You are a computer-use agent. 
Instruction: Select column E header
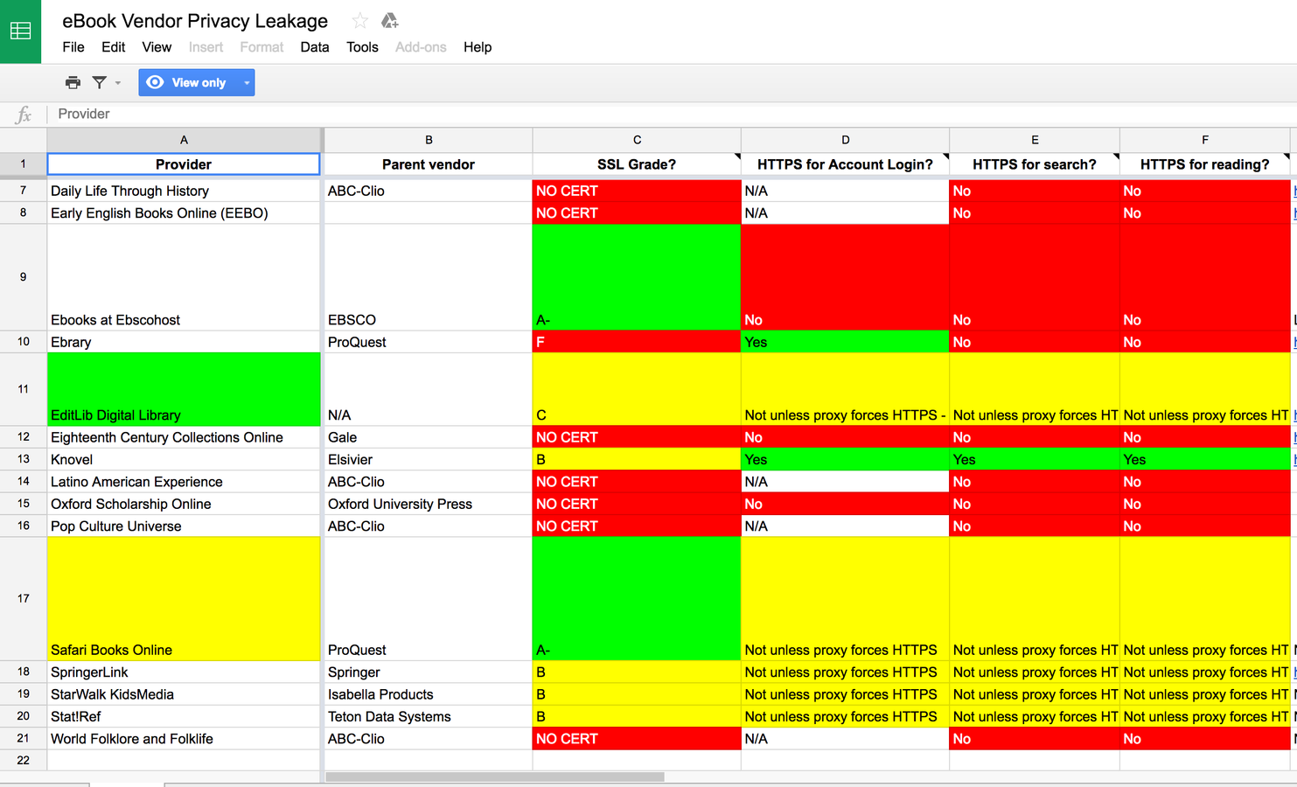pyautogui.click(x=1035, y=140)
